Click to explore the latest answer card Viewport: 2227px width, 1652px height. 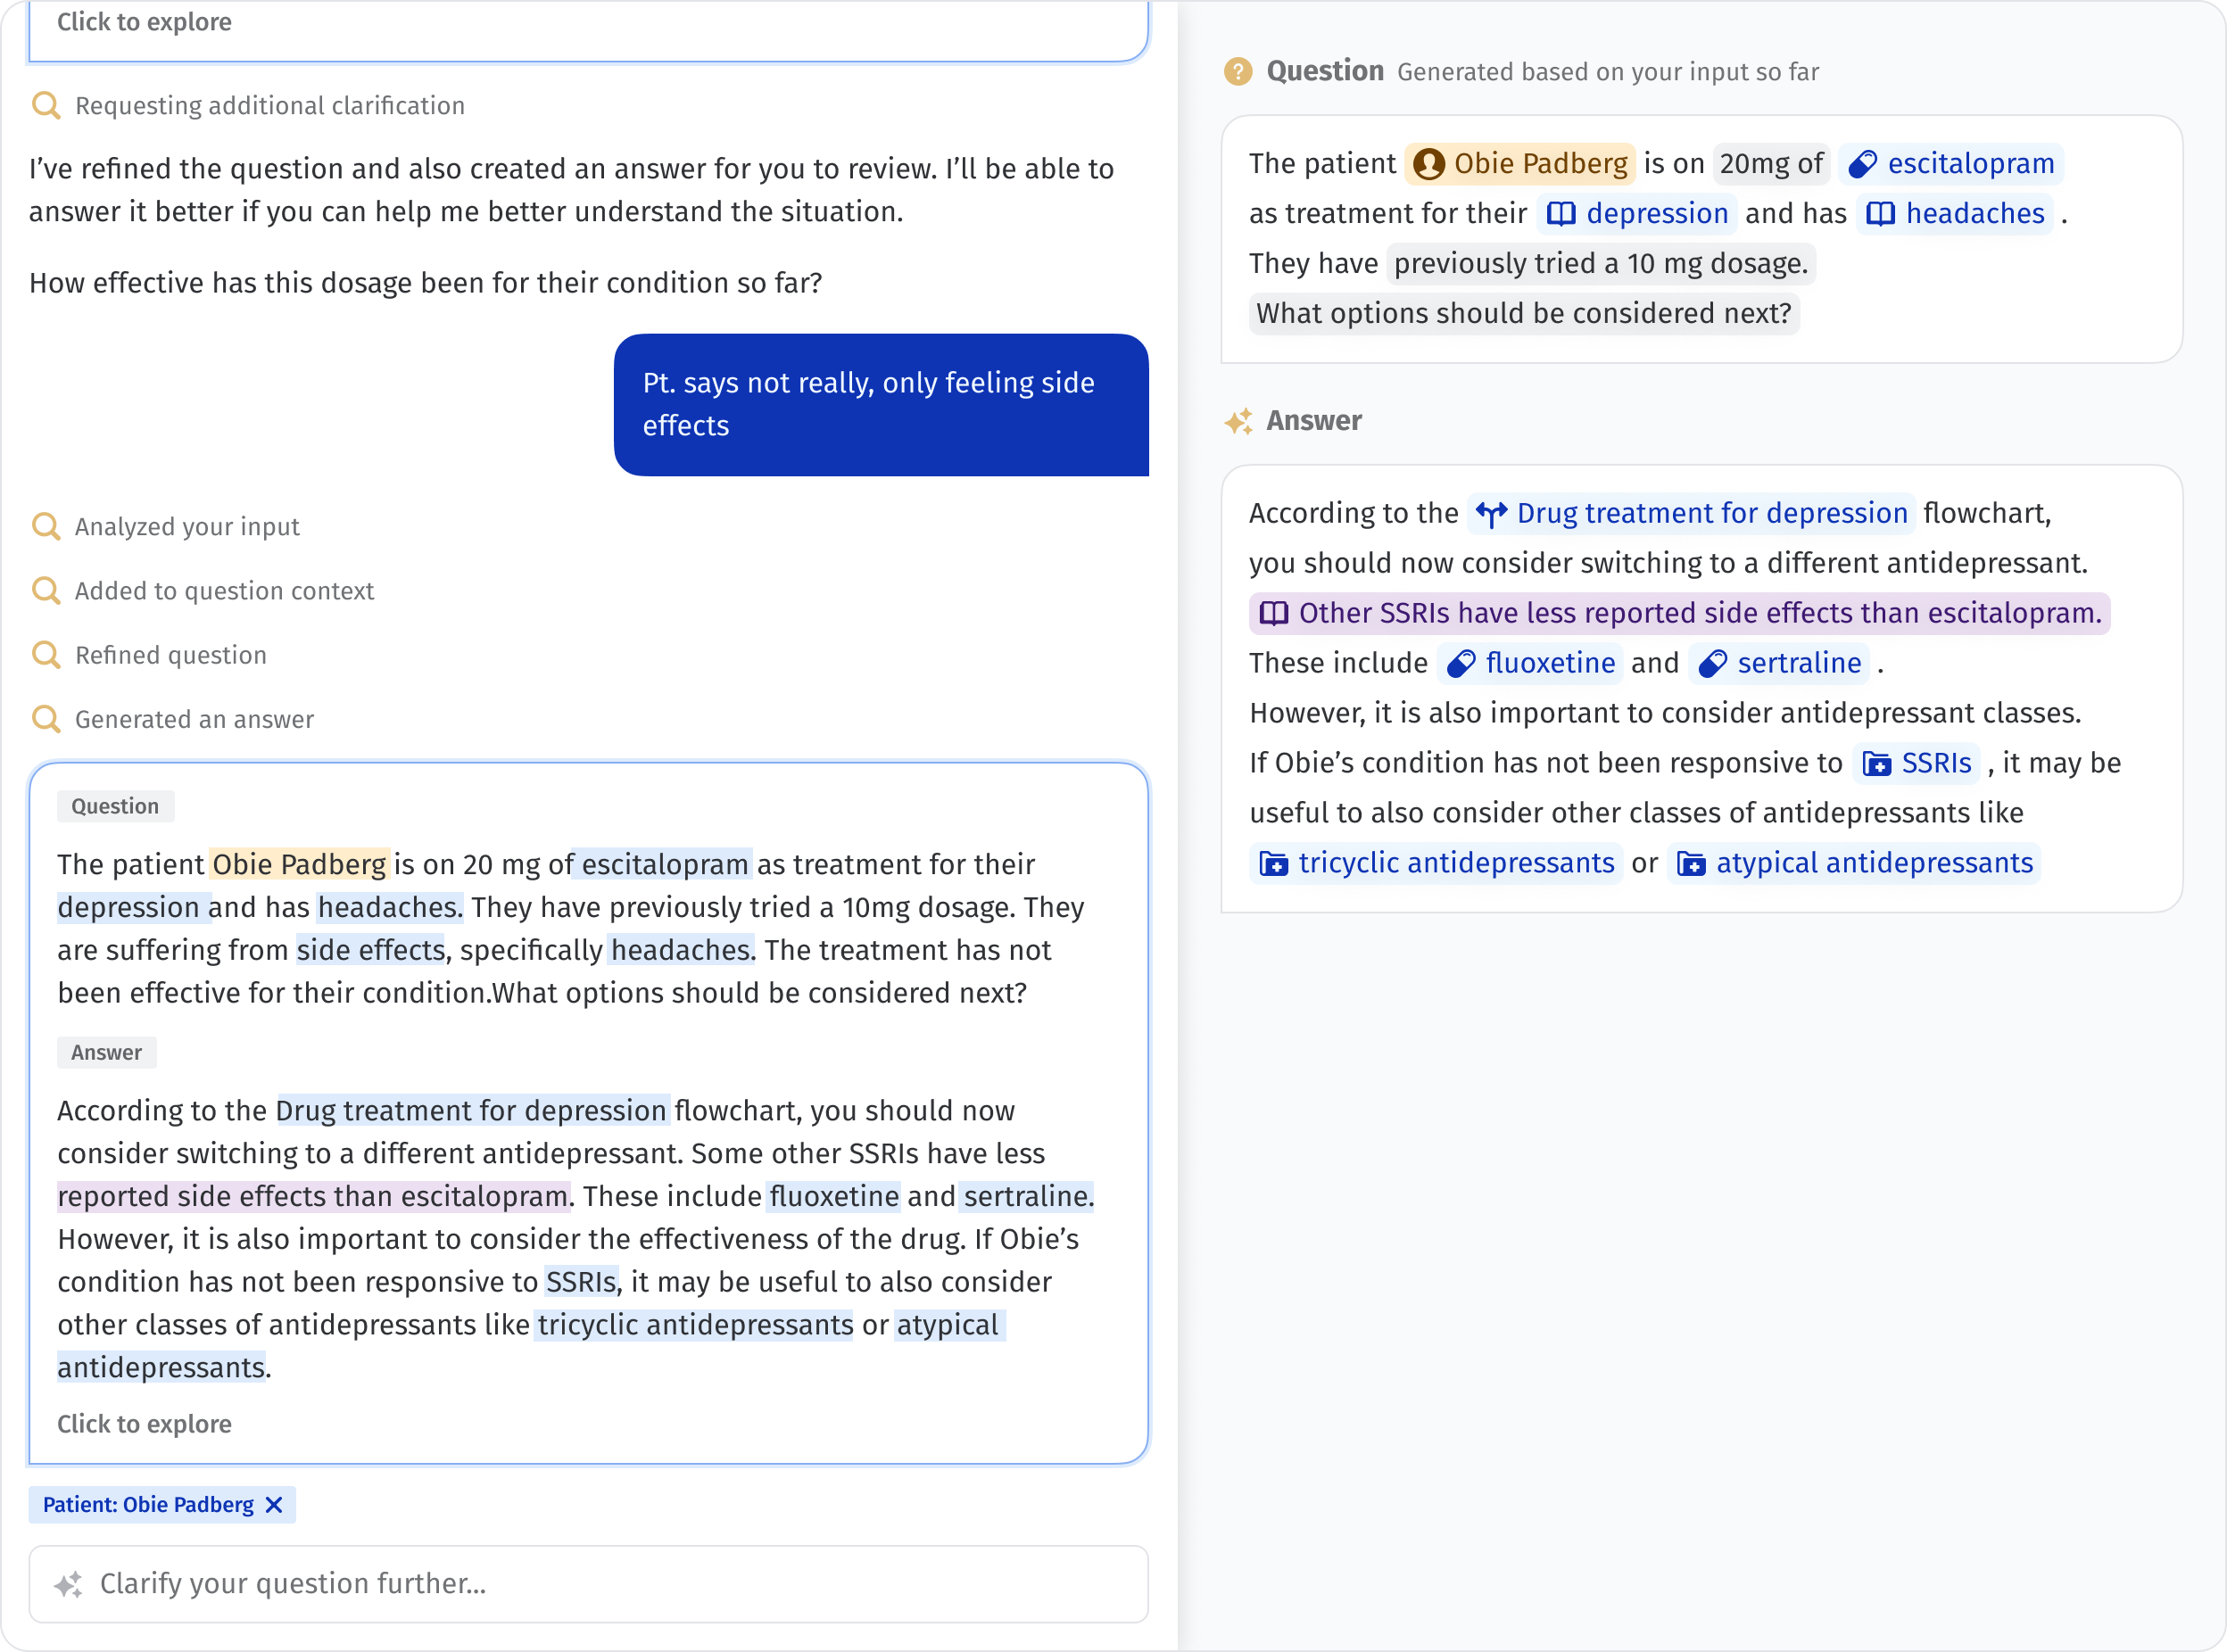pos(144,1424)
